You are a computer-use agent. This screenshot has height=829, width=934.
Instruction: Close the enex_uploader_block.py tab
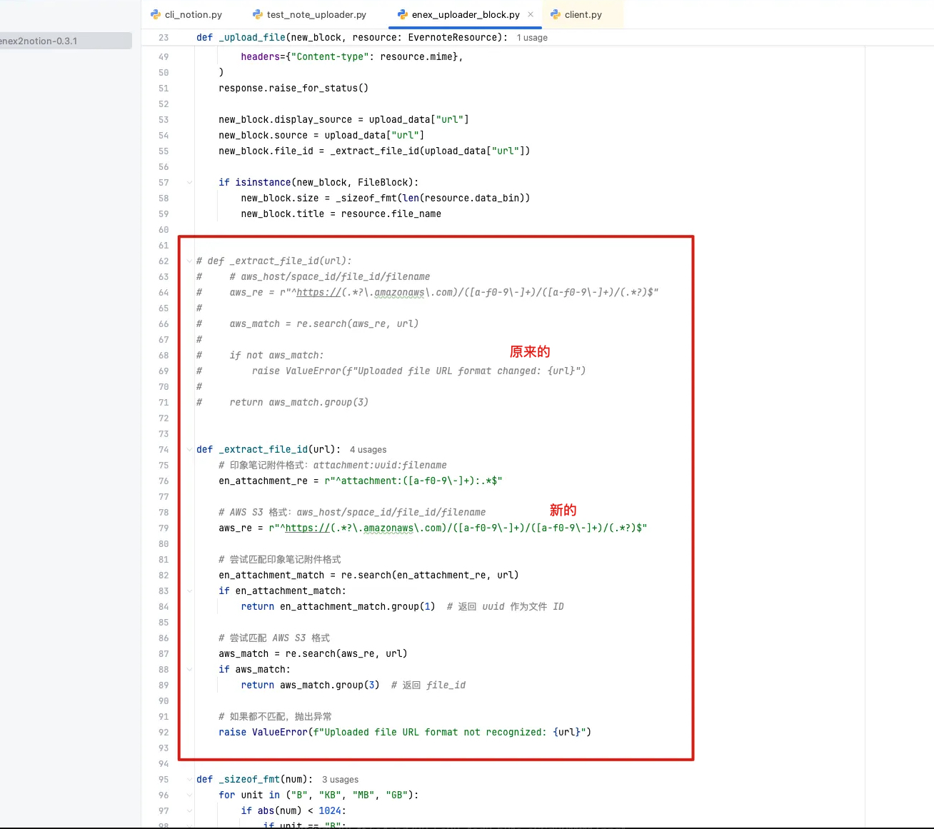pyautogui.click(x=531, y=14)
